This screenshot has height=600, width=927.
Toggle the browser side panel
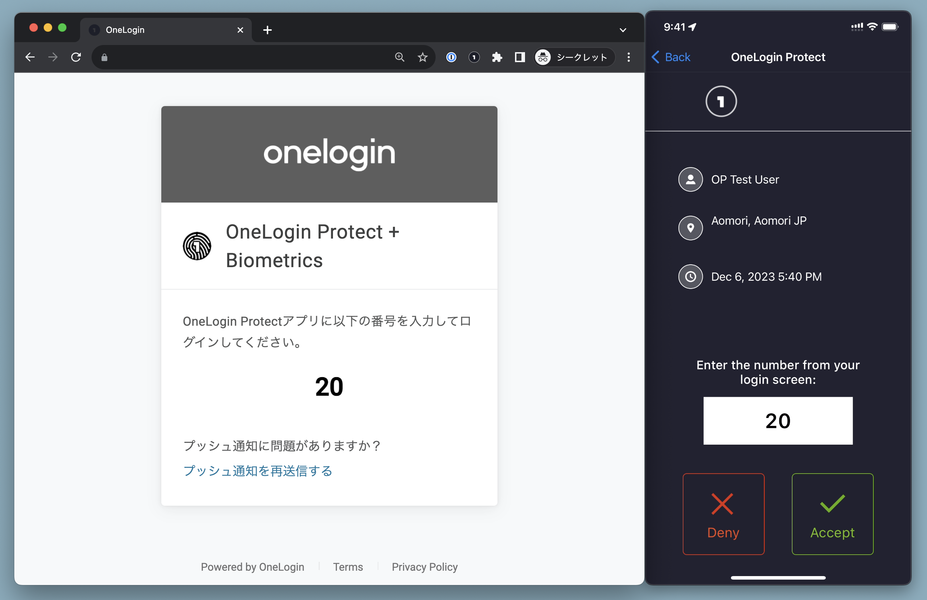(x=520, y=57)
